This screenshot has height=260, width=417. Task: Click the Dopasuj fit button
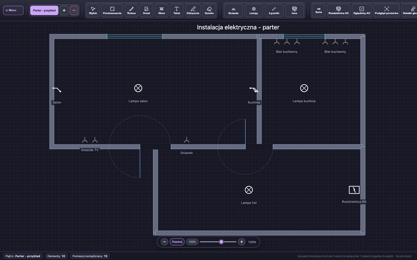(177, 242)
